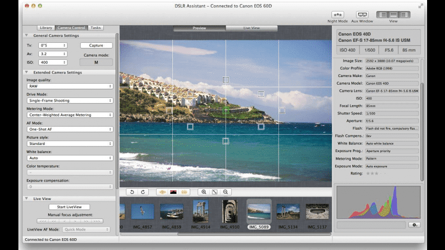Open the histogram gear settings menu
This screenshot has height=250, width=445.
[415, 224]
